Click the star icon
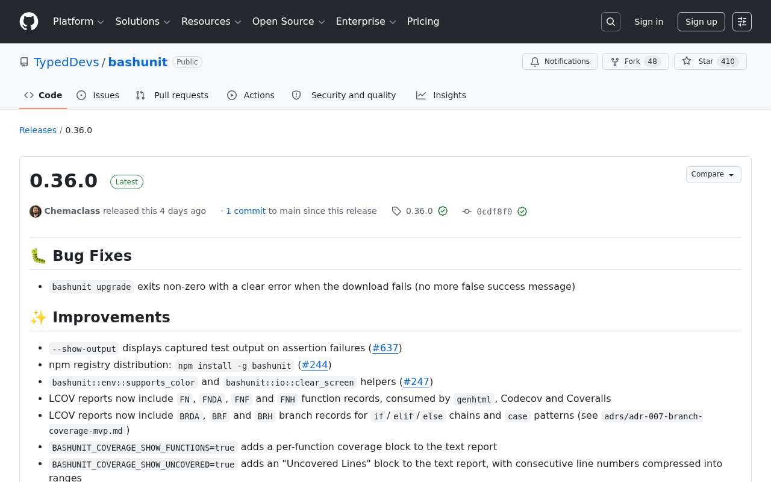Image resolution: width=771 pixels, height=482 pixels. point(687,61)
